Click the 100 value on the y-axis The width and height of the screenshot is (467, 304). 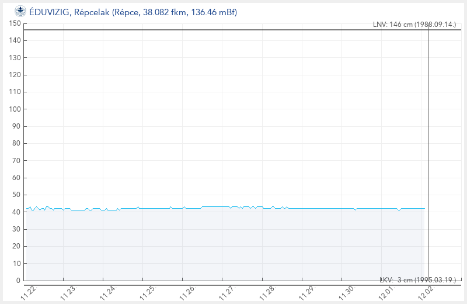click(15, 109)
